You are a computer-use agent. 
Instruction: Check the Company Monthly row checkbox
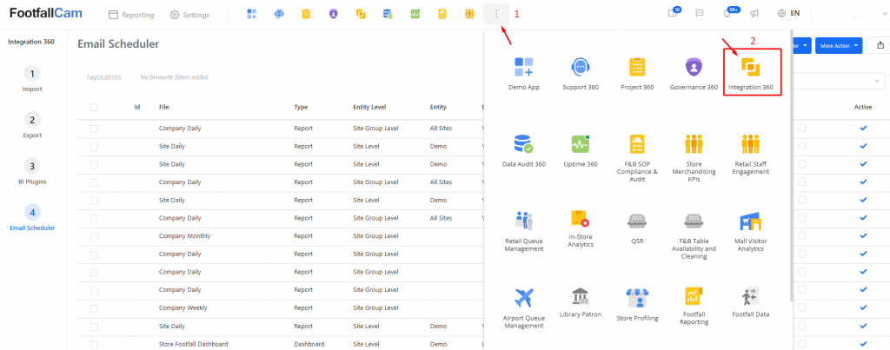coord(94,236)
